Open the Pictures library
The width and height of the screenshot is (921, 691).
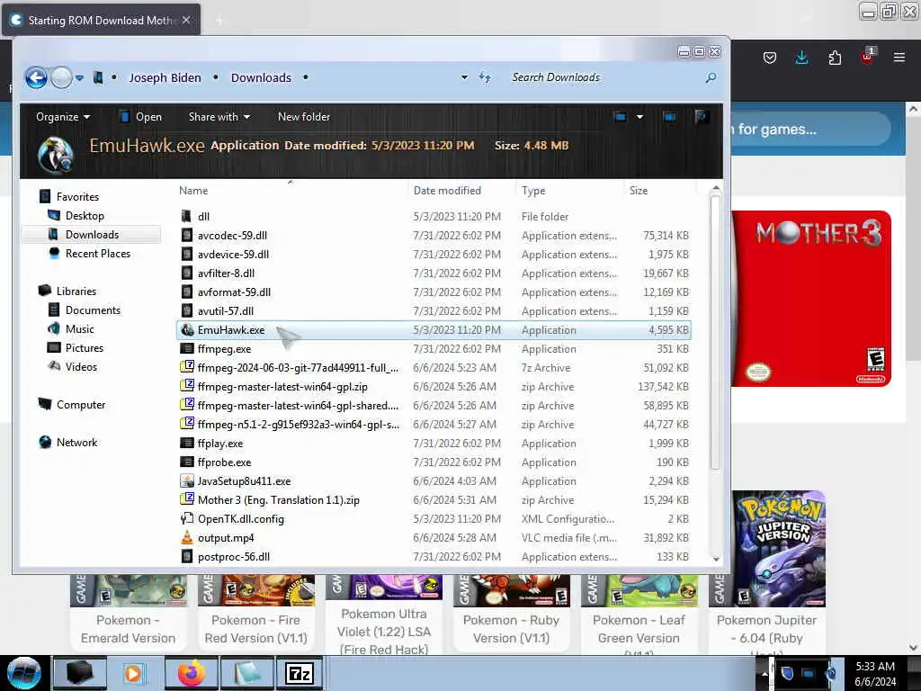click(x=84, y=348)
